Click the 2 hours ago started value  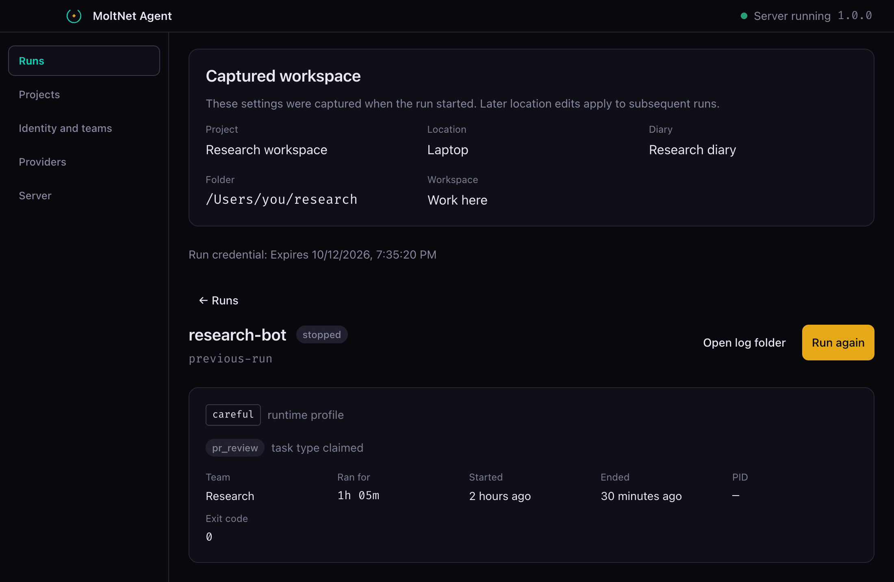pyautogui.click(x=500, y=496)
